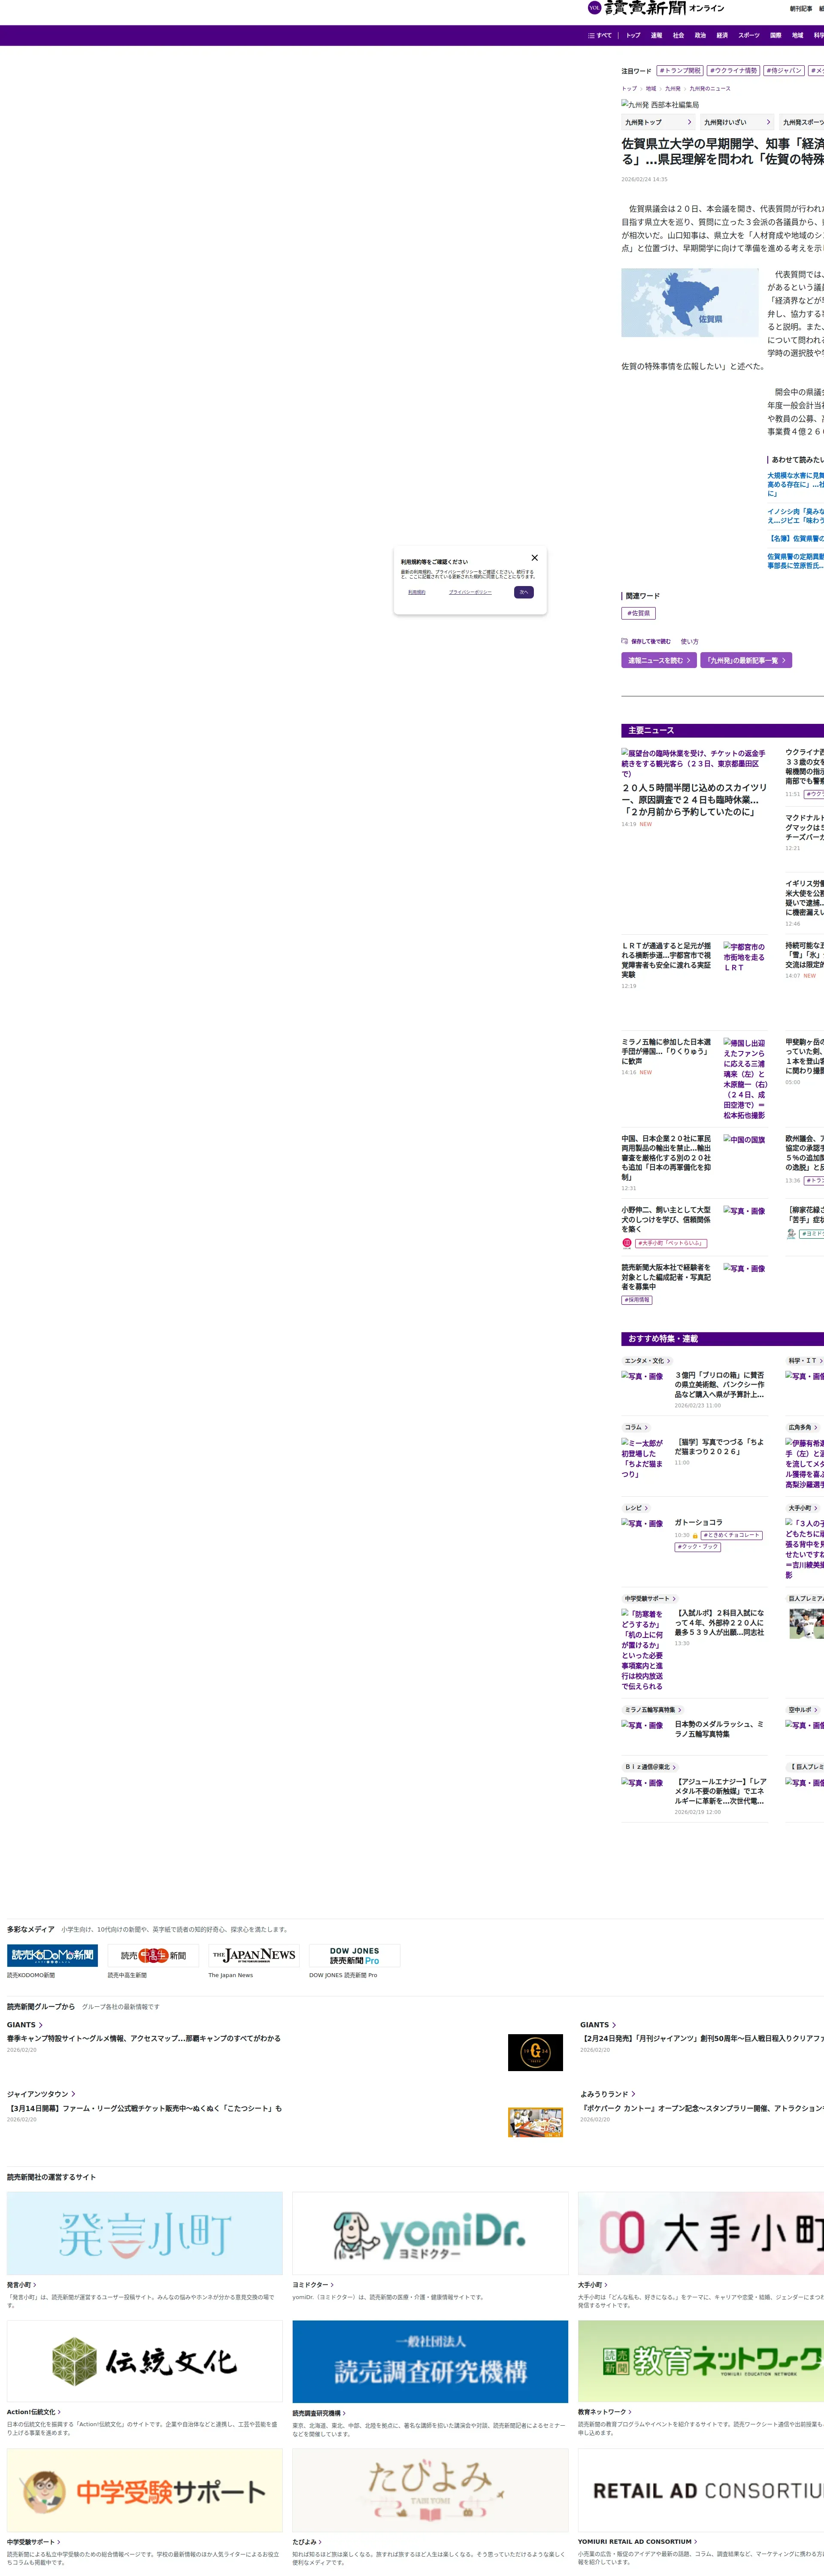Click the #佐賀県 related word tag

(638, 613)
